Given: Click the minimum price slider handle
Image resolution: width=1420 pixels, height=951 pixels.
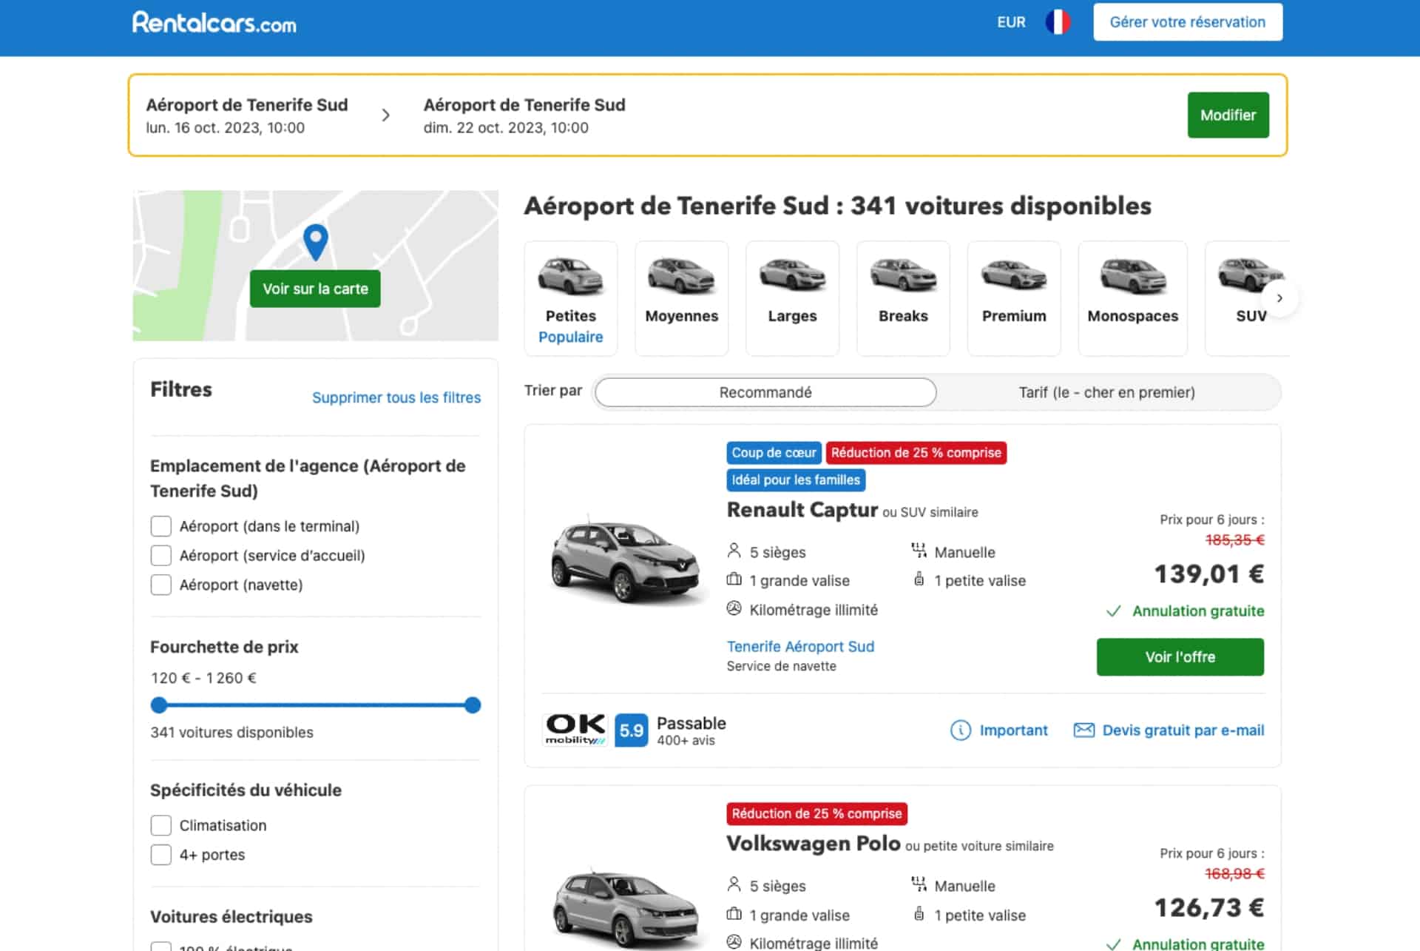Looking at the screenshot, I should [x=159, y=705].
